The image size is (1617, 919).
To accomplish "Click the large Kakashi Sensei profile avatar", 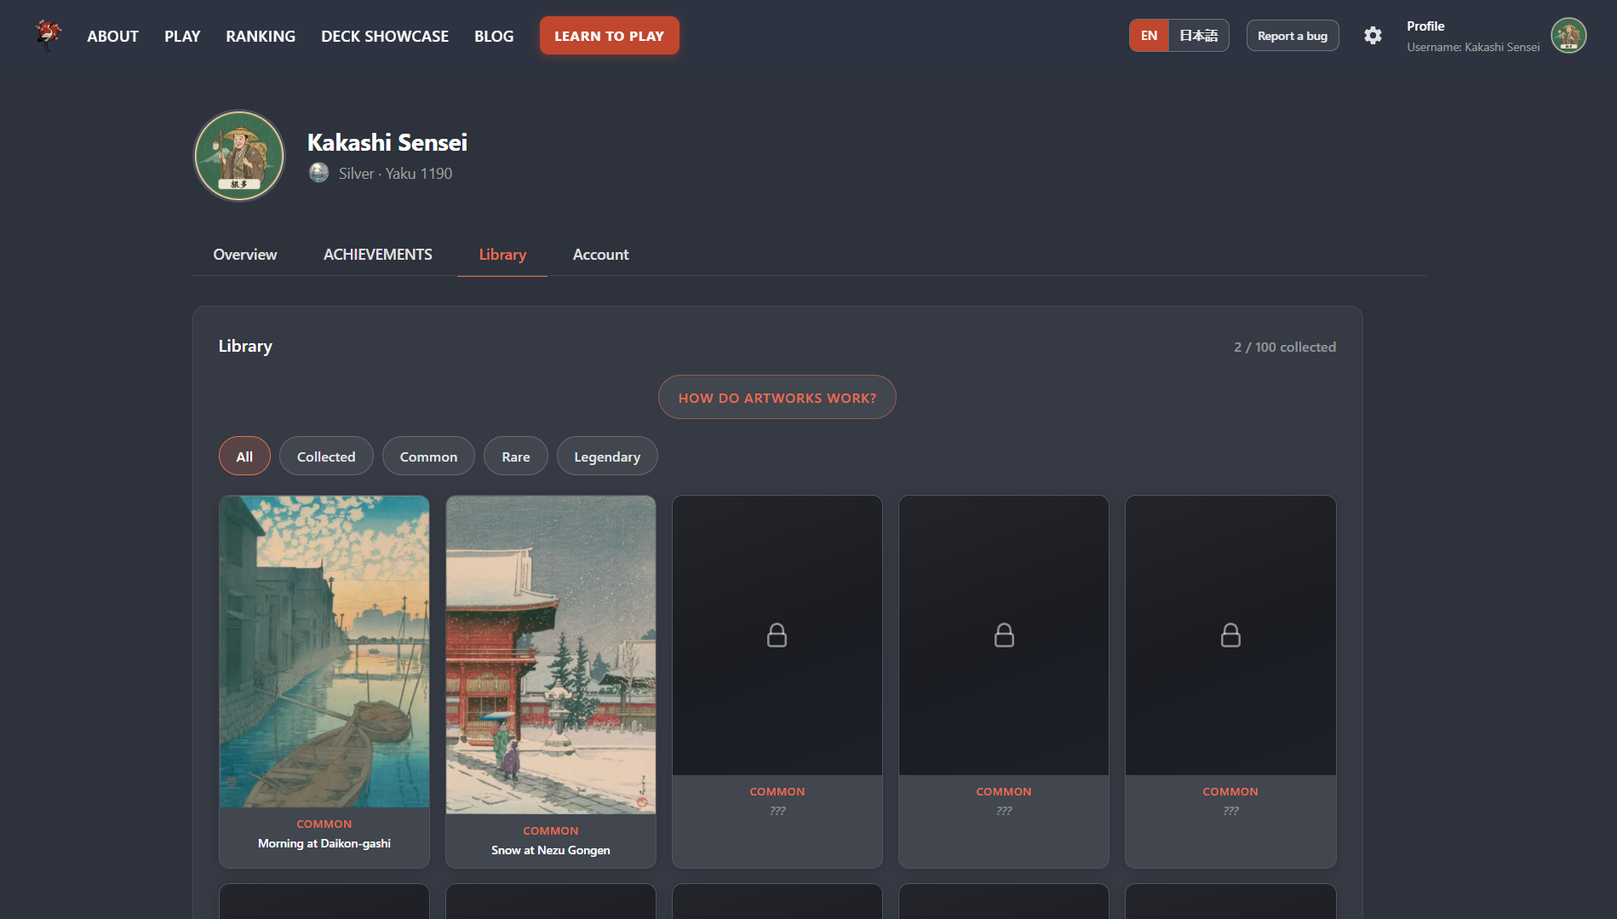I will 239,156.
